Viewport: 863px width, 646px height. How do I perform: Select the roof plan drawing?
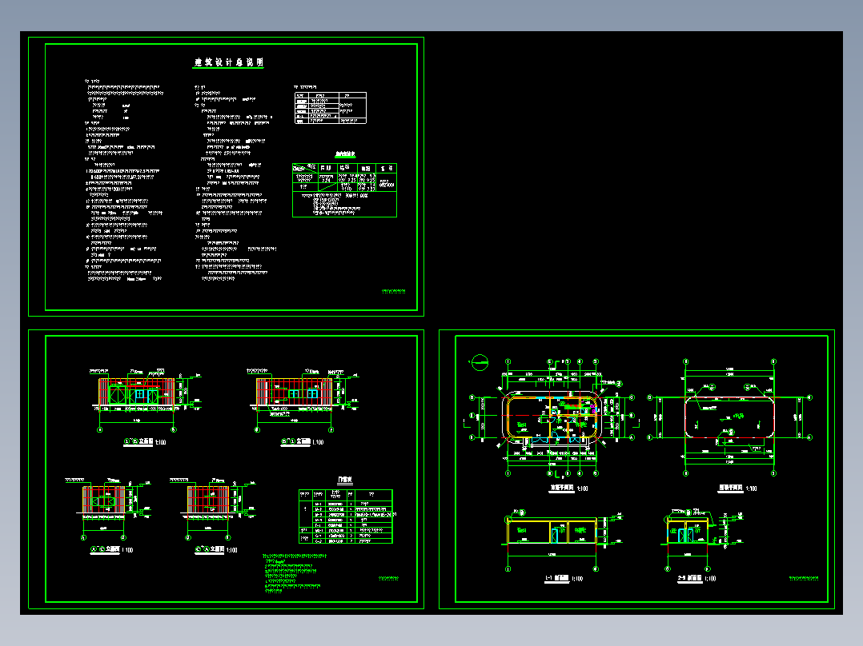[730, 418]
